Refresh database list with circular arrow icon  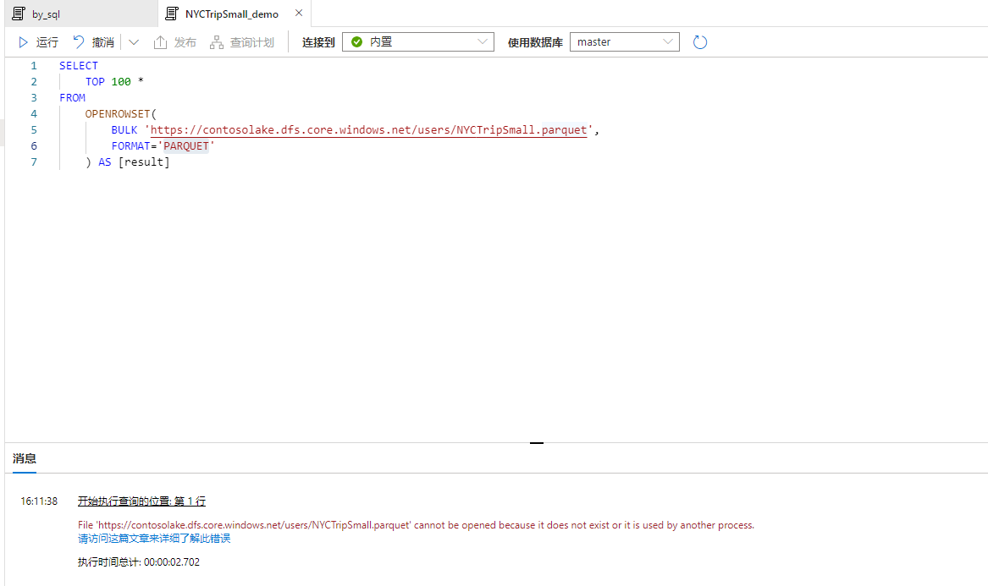(x=700, y=42)
